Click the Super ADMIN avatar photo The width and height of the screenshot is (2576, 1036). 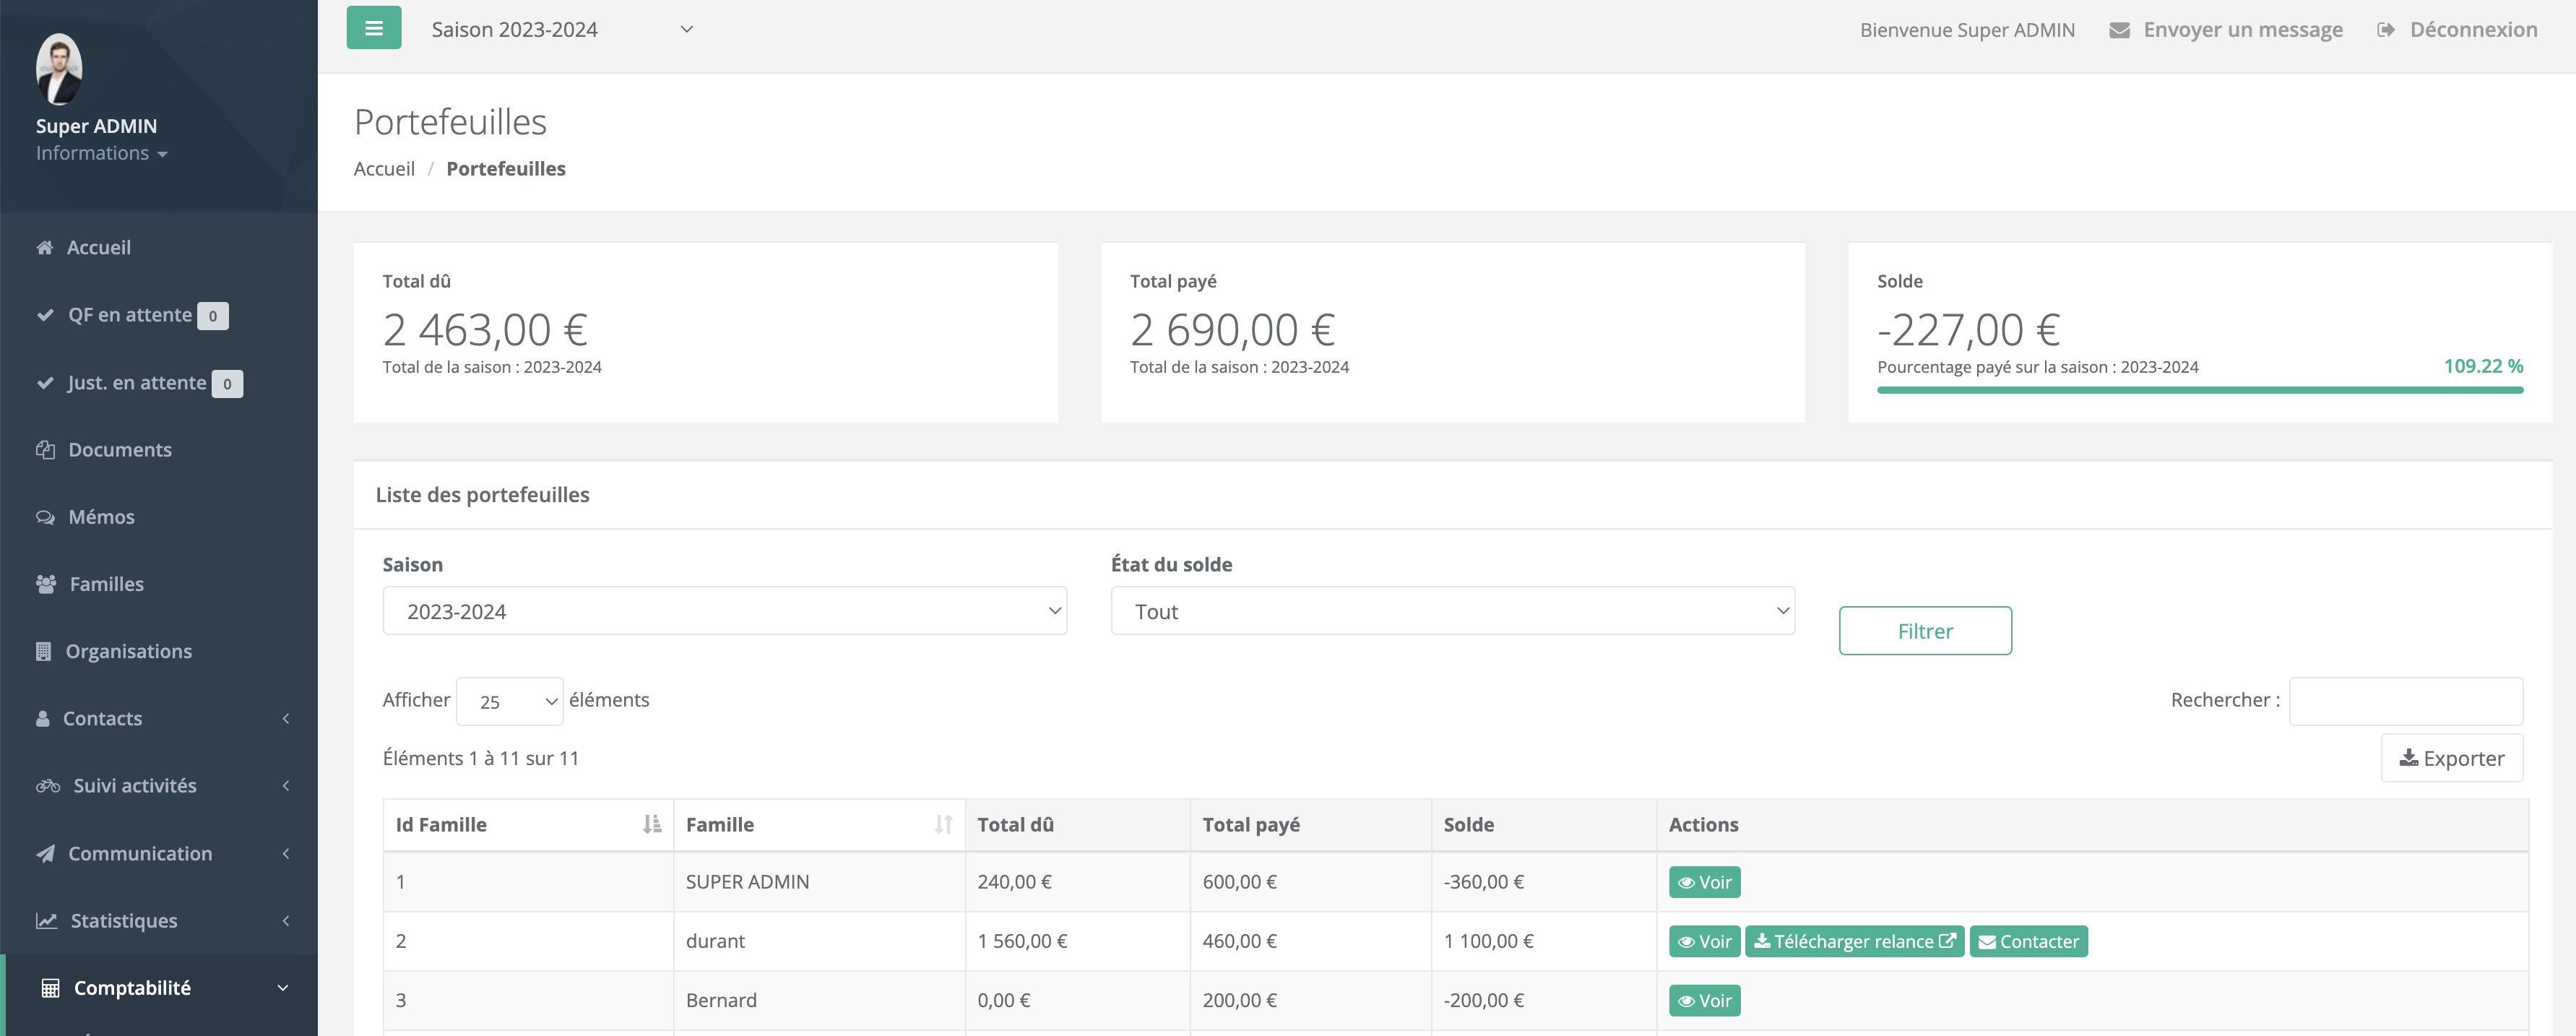(59, 69)
